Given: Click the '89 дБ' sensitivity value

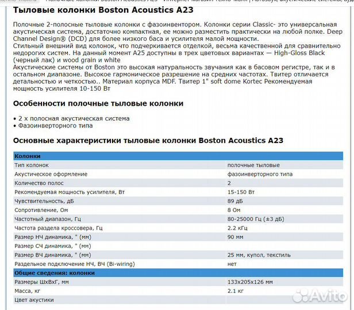Looking at the screenshot, I should (236, 201).
